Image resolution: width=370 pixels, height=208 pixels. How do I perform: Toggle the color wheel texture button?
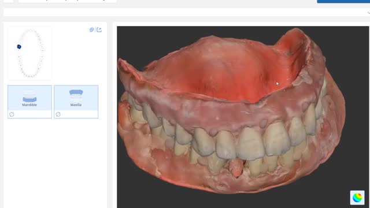(357, 198)
